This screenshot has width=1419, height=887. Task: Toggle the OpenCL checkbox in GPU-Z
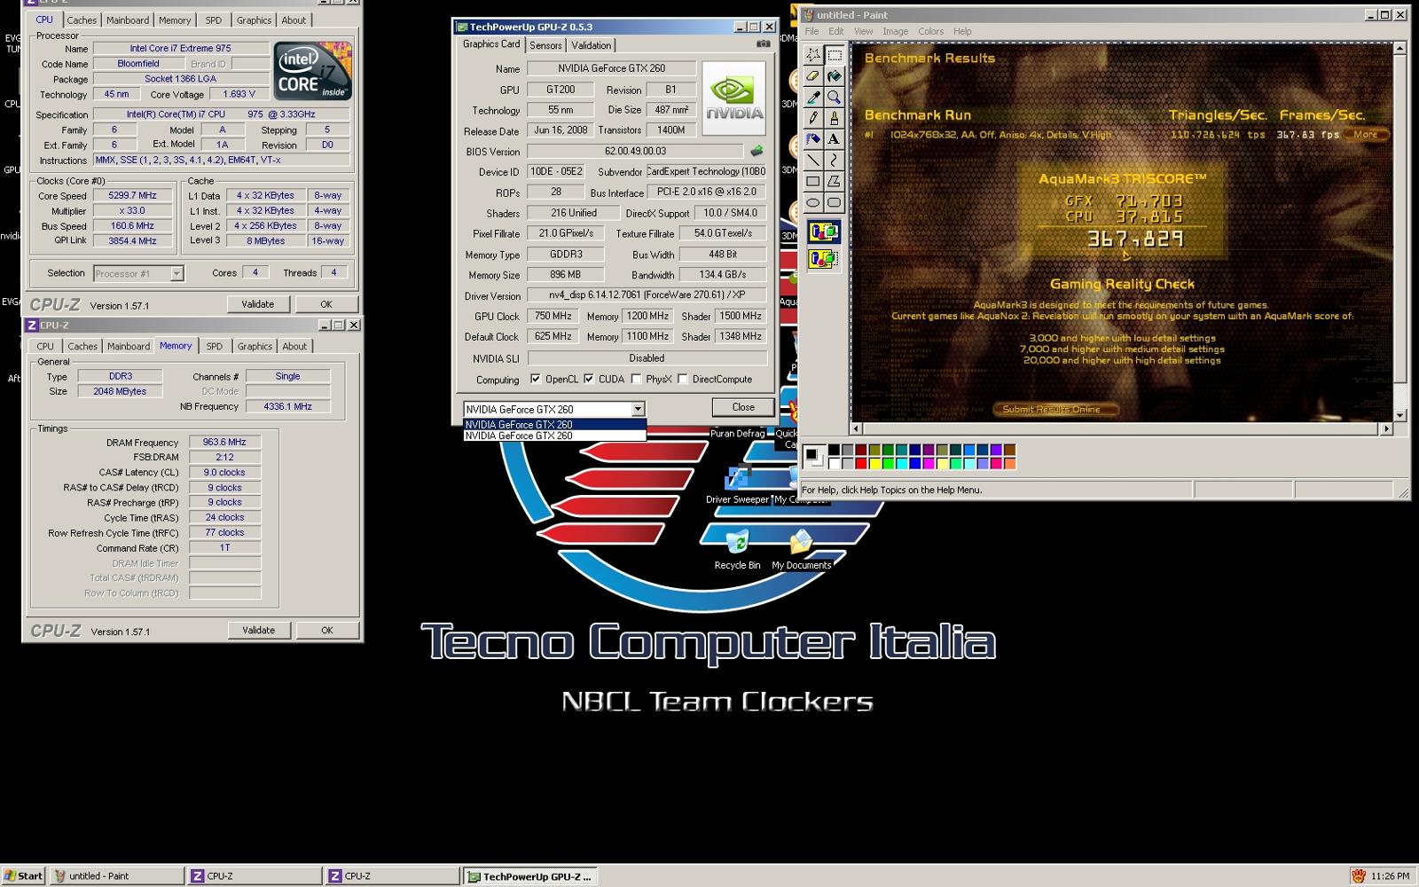coord(536,379)
